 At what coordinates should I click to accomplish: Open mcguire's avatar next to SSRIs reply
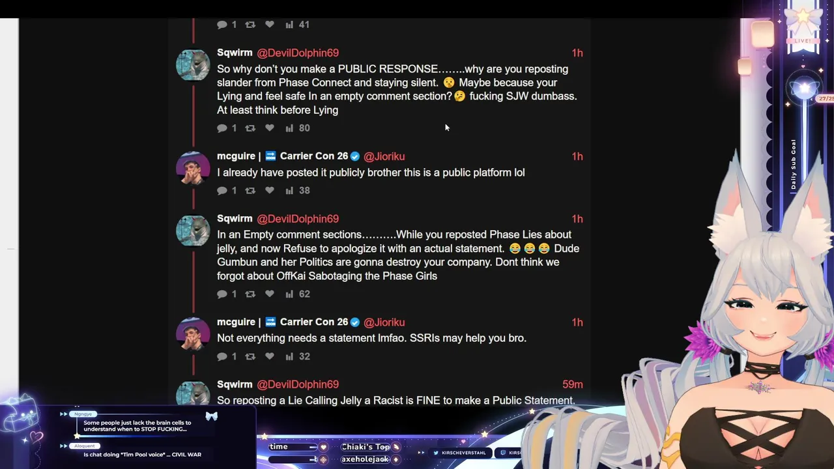coord(193,334)
